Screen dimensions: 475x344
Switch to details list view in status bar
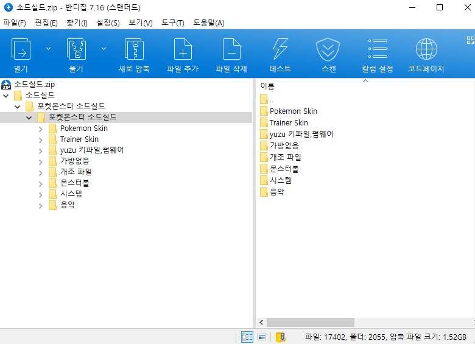[247, 337]
